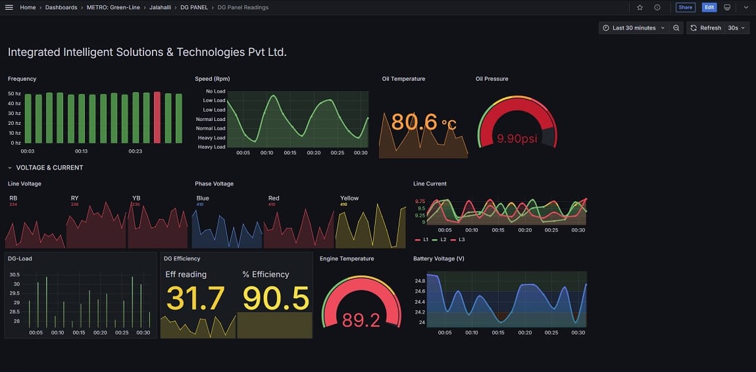Click the Refresh dashboard icon
Image resolution: width=756 pixels, height=372 pixels.
click(x=693, y=28)
